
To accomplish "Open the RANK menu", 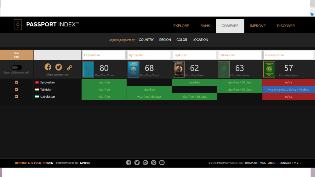I will click(205, 26).
